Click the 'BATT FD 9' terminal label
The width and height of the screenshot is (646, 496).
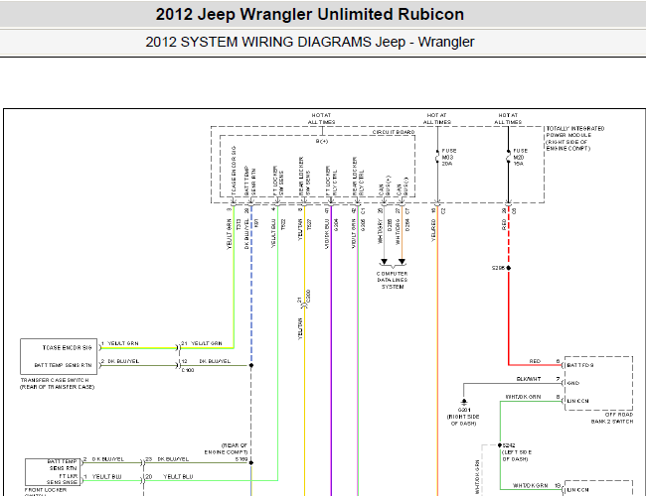(x=580, y=365)
